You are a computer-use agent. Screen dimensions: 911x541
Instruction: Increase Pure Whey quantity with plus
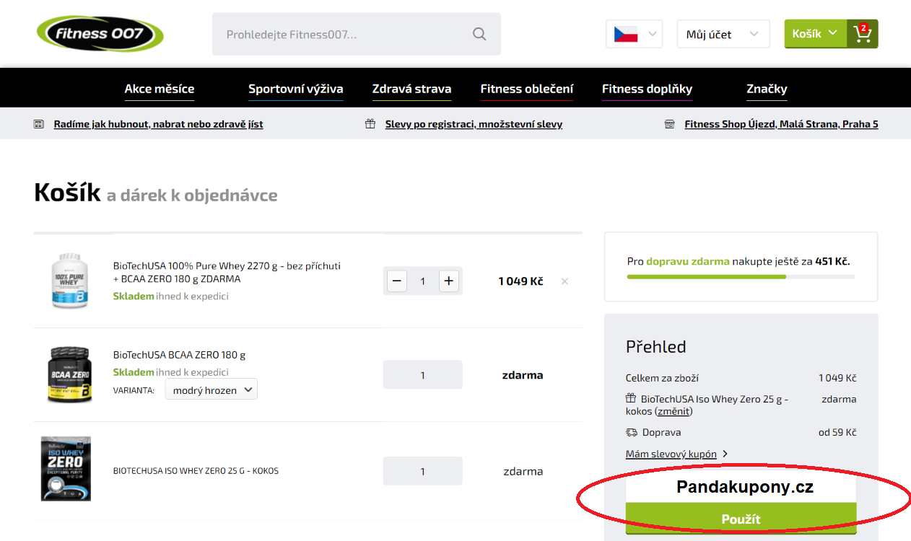click(x=448, y=281)
